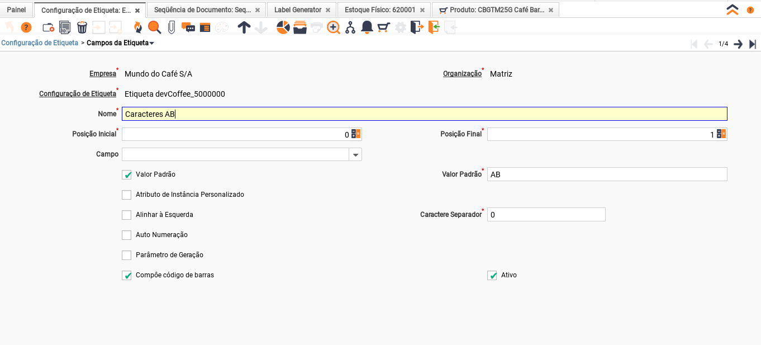Collapse the header with the double chevron icon
This screenshot has width=761, height=345.
tap(733, 10)
